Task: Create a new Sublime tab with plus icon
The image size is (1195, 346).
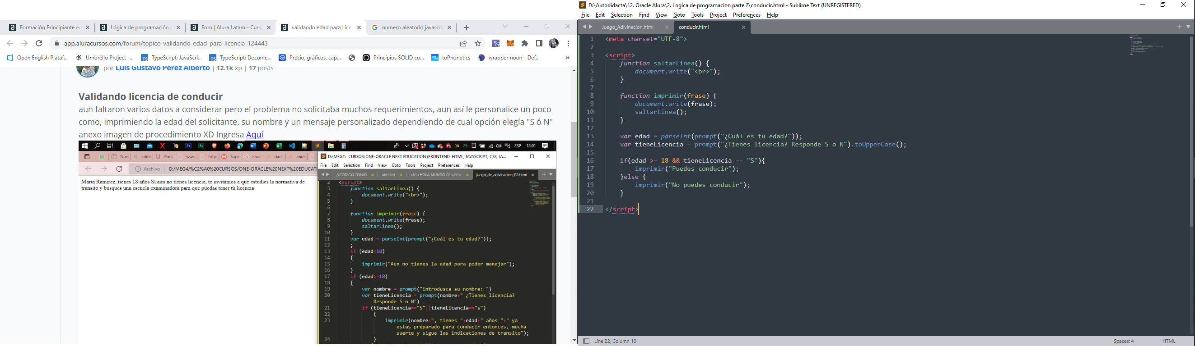Action: (x=1180, y=27)
